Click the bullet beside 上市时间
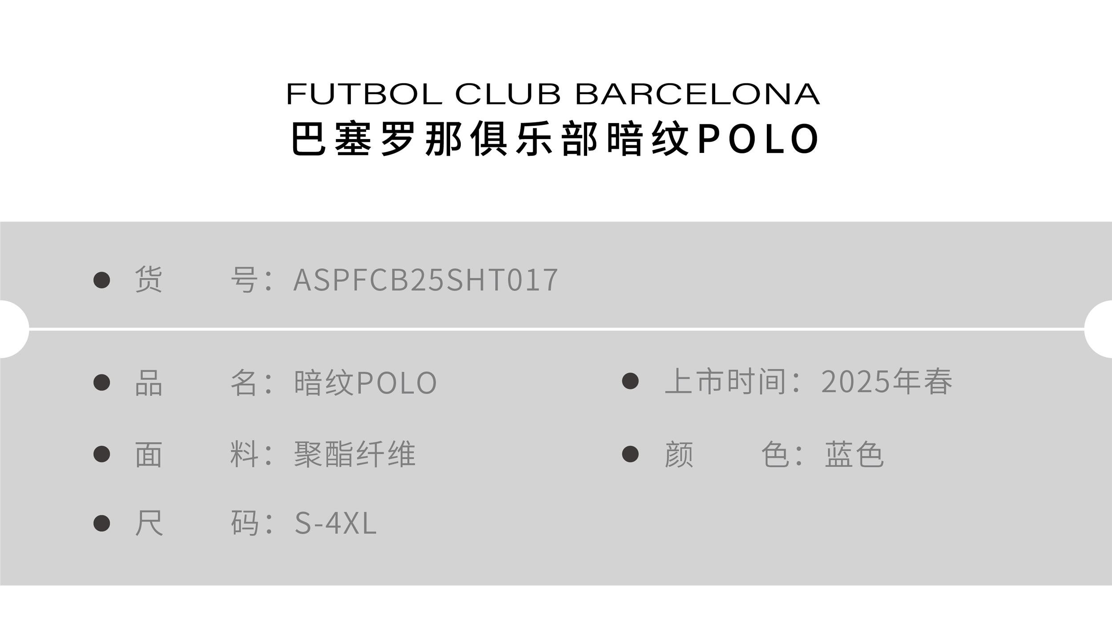This screenshot has height=635, width=1112. pyautogui.click(x=630, y=381)
